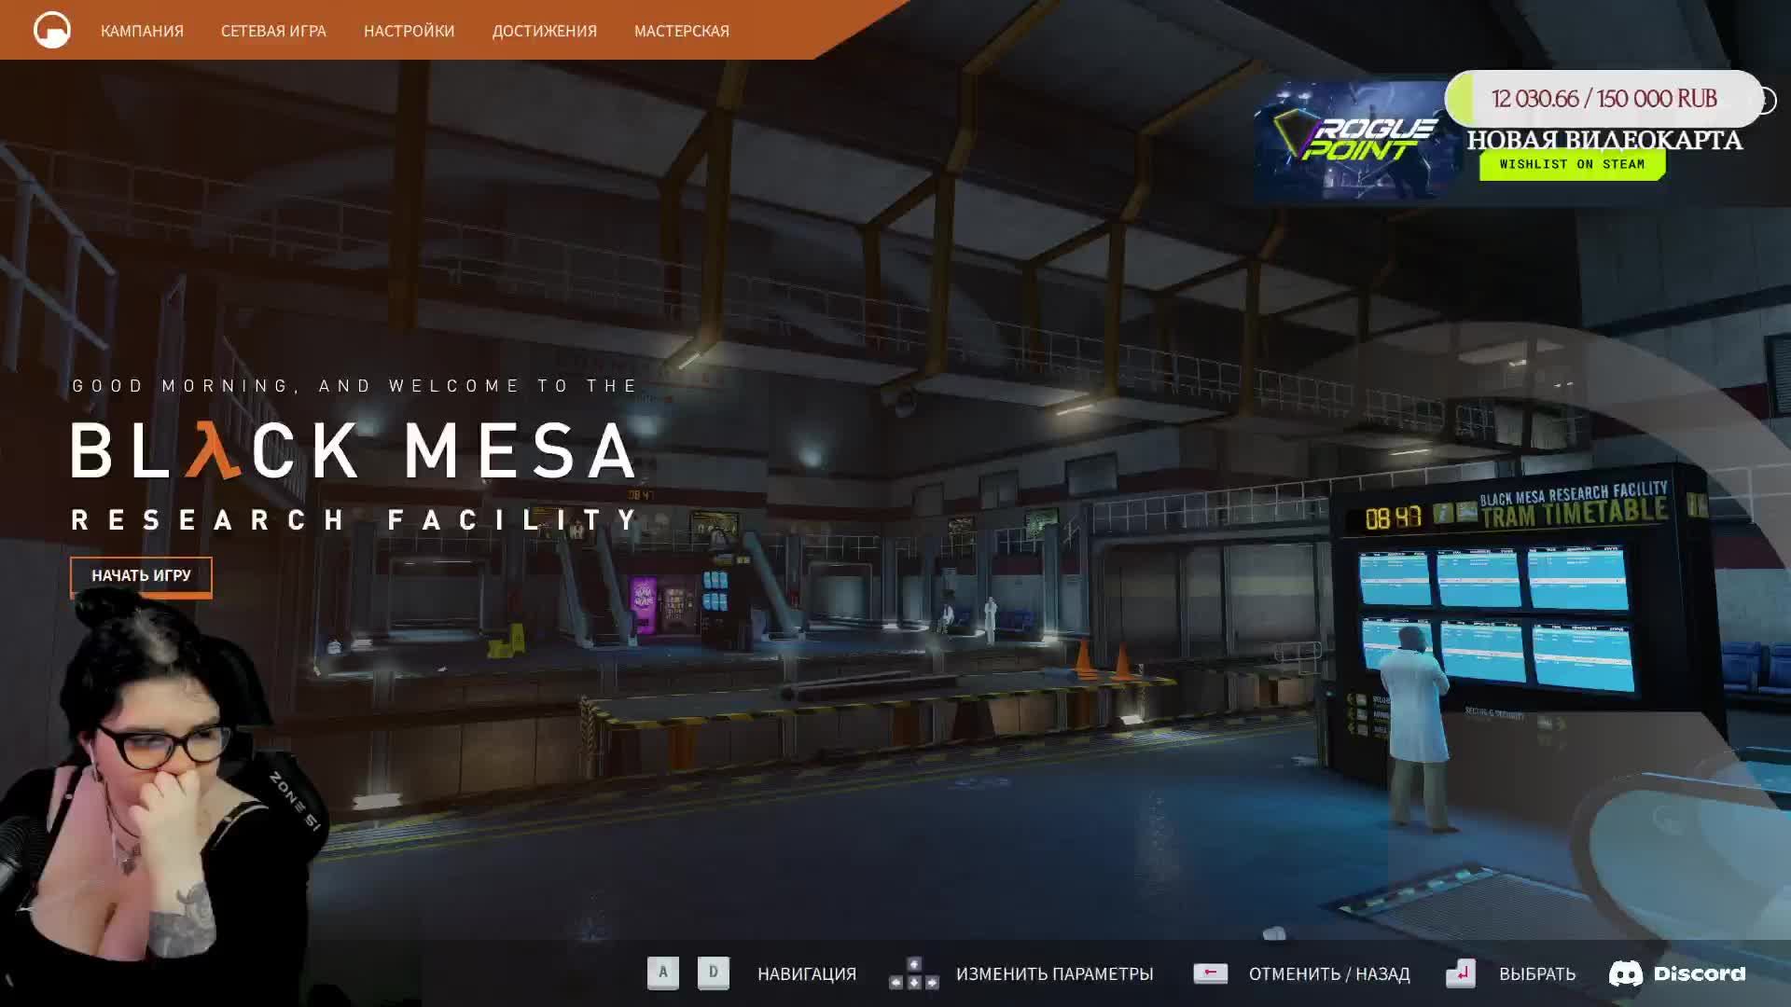This screenshot has width=1791, height=1007.
Task: Open the МАСТЕРСКАЯ menu
Action: pos(681,31)
